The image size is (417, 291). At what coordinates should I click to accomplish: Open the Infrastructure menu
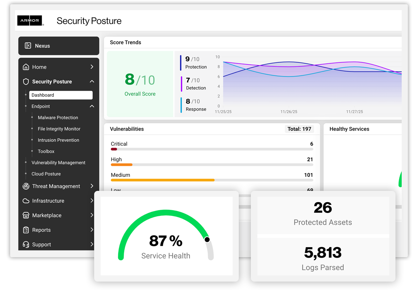[x=48, y=201]
